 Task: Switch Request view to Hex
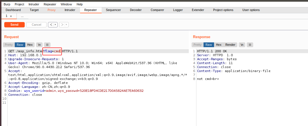click(x=30, y=45)
